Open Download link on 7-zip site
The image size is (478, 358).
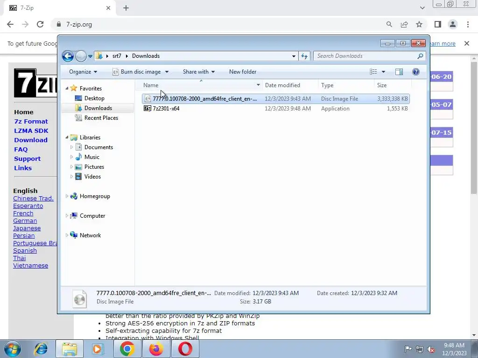(x=31, y=140)
